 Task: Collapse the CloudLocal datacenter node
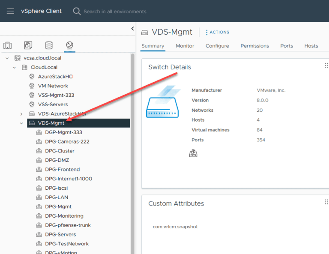point(14,67)
